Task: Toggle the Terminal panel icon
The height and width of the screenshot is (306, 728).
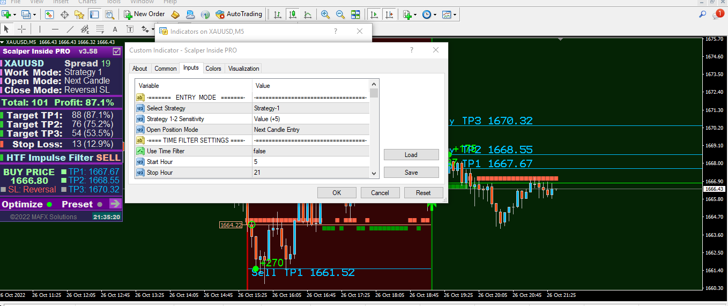Action: click(x=94, y=14)
